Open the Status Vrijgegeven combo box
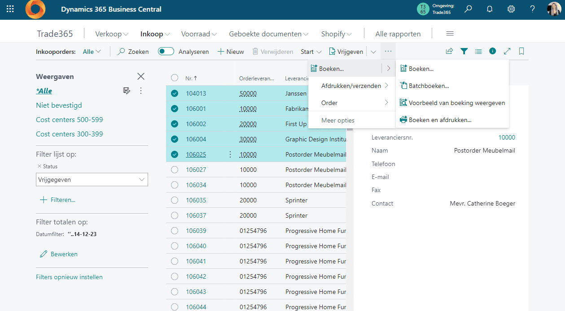The width and height of the screenshot is (565, 311). pyautogui.click(x=92, y=180)
